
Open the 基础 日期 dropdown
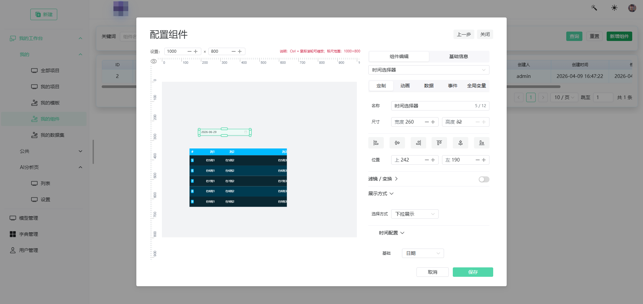point(423,253)
